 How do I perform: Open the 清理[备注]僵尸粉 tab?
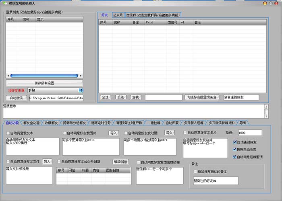pos(129,123)
